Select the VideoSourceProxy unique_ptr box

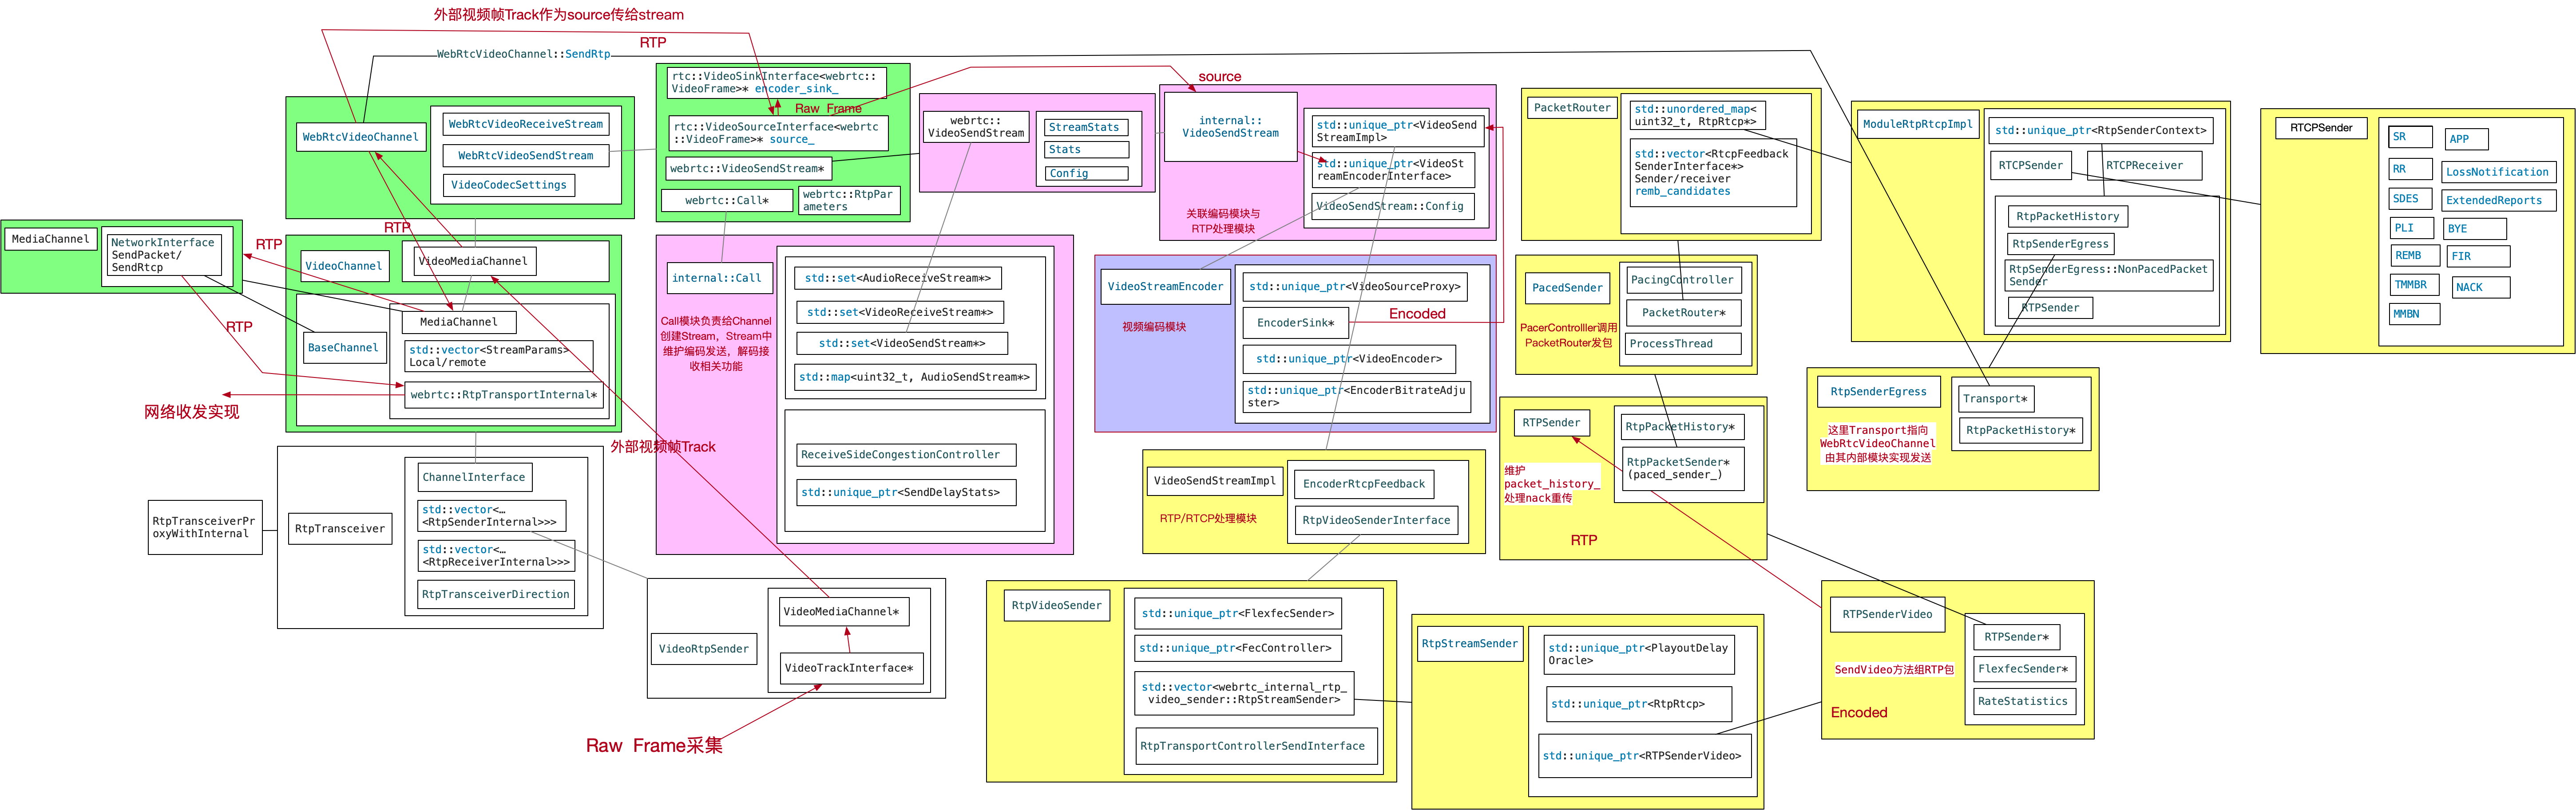[x=1355, y=287]
